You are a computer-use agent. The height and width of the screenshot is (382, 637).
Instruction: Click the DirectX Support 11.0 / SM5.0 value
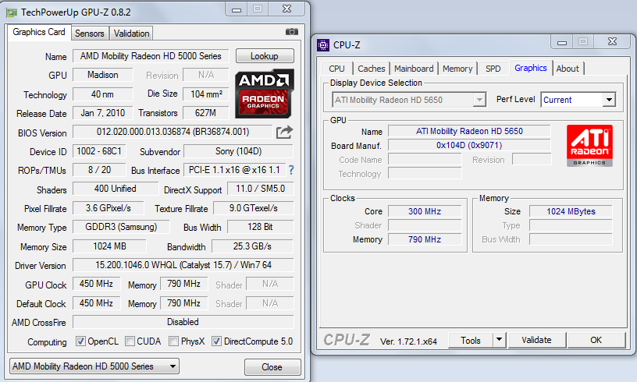(260, 189)
